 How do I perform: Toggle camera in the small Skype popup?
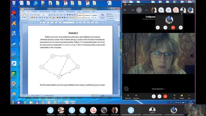click(165, 27)
